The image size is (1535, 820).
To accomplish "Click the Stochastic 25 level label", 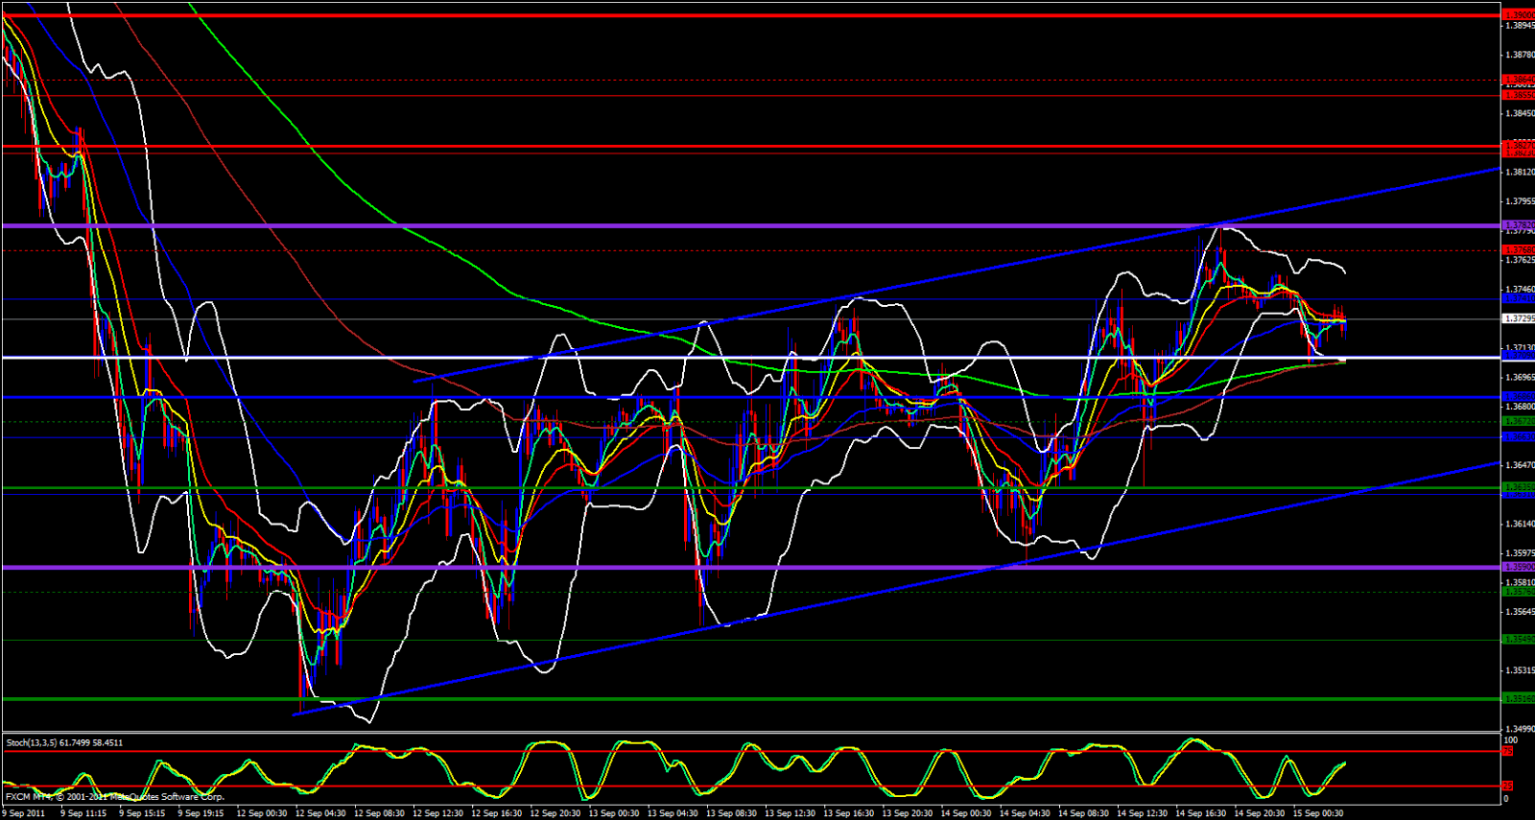I will point(1507,786).
